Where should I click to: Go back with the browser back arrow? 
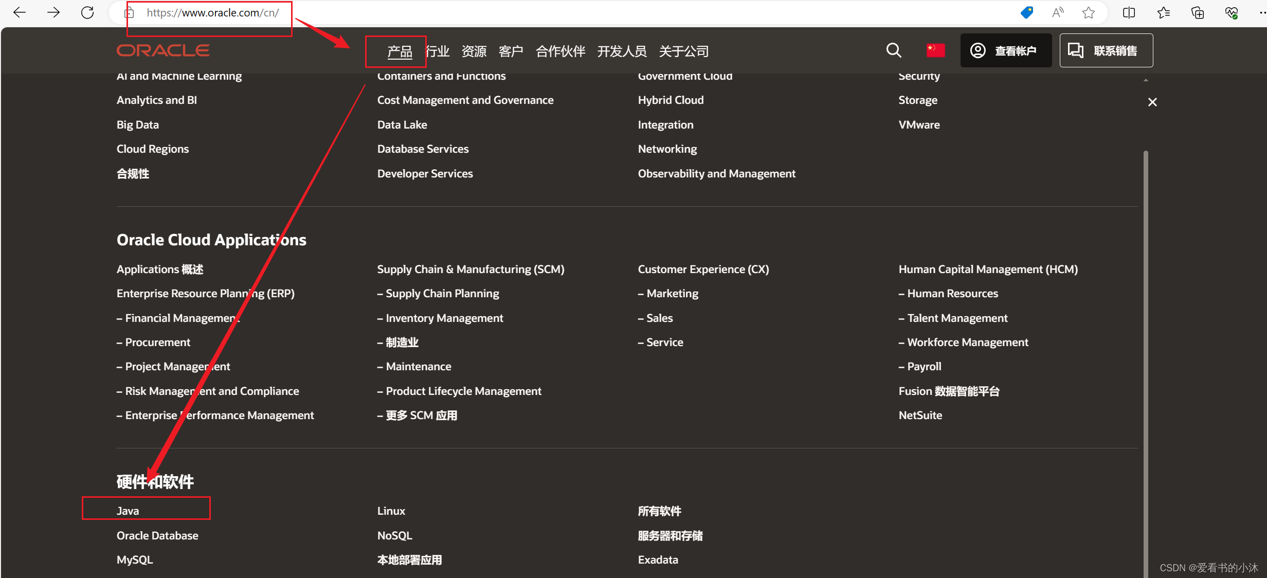click(20, 12)
